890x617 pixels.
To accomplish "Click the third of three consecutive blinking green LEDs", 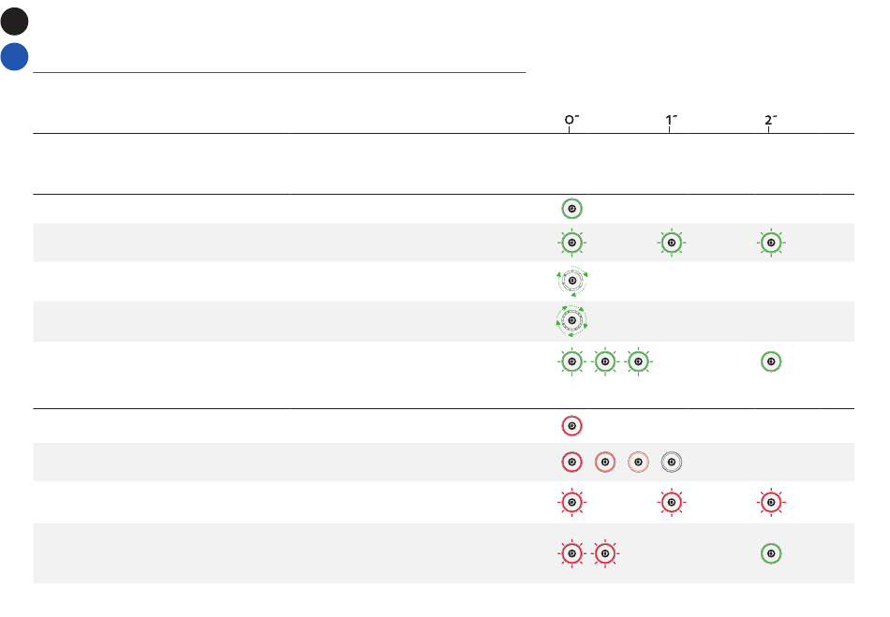I will point(639,361).
